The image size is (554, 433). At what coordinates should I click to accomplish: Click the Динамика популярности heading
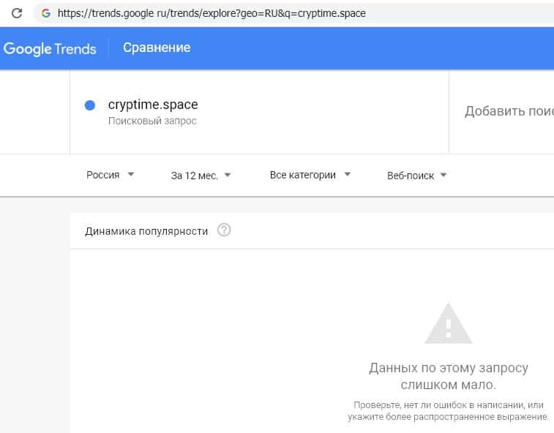tap(146, 231)
